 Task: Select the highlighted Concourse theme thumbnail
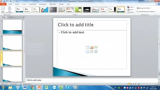tap(120, 10)
